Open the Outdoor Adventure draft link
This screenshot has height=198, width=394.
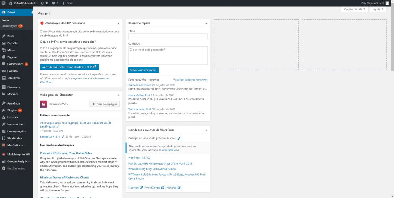point(140,85)
